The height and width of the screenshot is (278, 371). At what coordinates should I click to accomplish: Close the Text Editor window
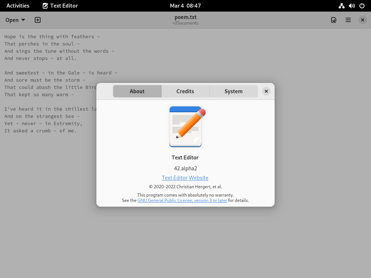coord(362,20)
